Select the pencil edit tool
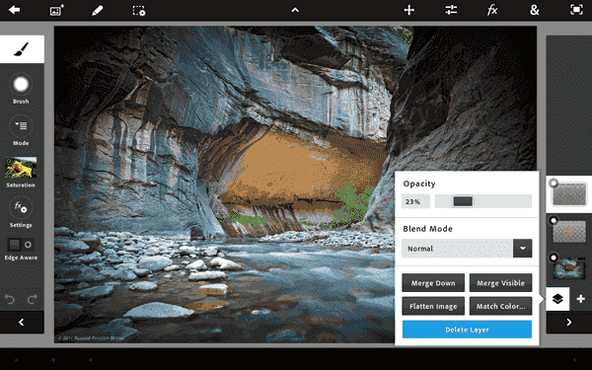Viewport: 592px width, 370px height. (x=98, y=10)
